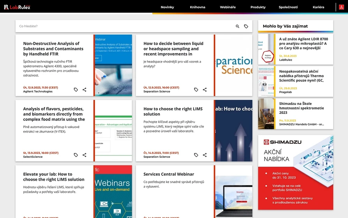Navigate to Kariéra page
Image resolution: width=348 pixels, height=218 pixels.
[318, 7]
